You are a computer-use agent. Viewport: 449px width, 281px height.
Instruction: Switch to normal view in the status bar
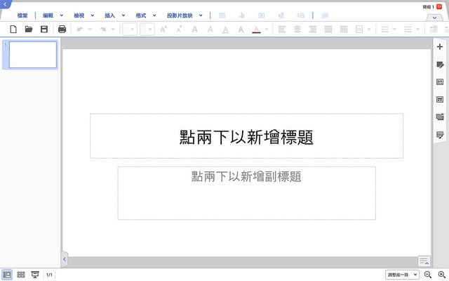pyautogui.click(x=7, y=274)
